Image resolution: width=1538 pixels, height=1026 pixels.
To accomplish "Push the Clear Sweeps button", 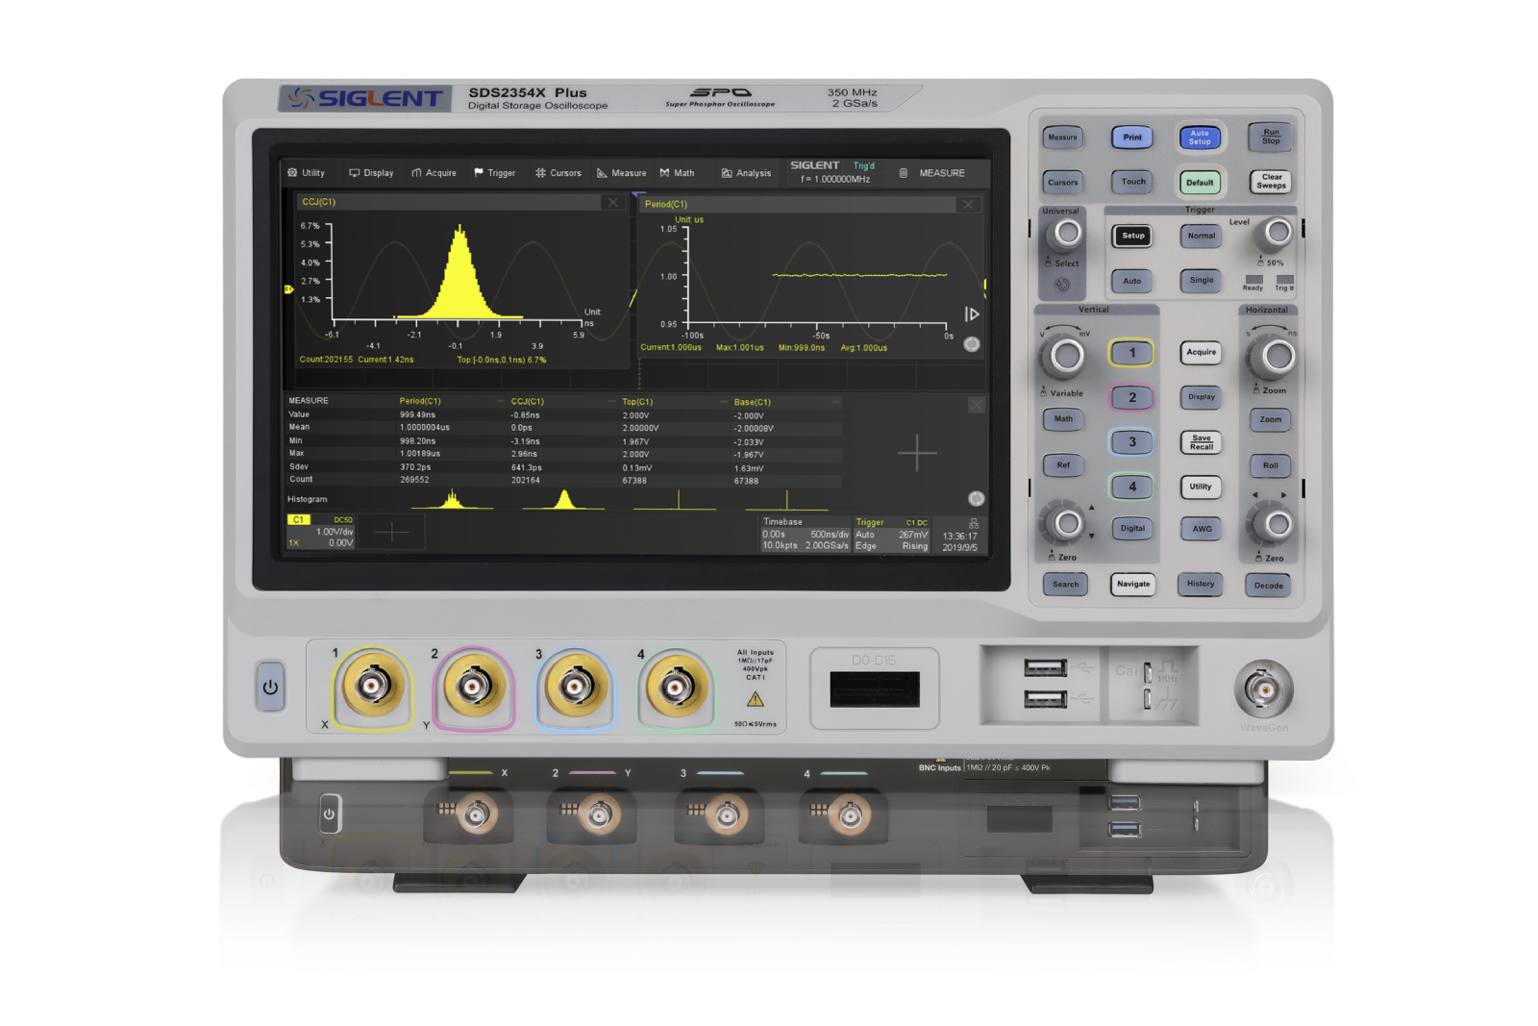I will (x=1271, y=181).
